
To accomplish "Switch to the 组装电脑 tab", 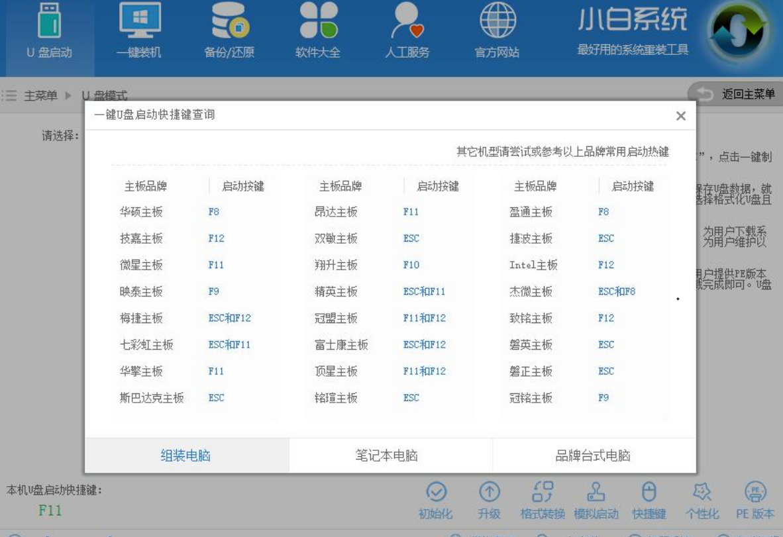I will [186, 456].
